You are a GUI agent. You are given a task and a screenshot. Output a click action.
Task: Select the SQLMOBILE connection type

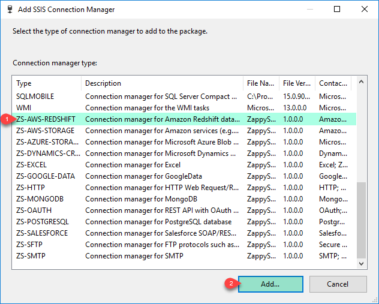(x=184, y=97)
